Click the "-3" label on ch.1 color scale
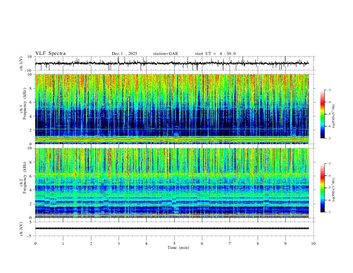The height and width of the screenshot is (273, 353). (x=328, y=90)
